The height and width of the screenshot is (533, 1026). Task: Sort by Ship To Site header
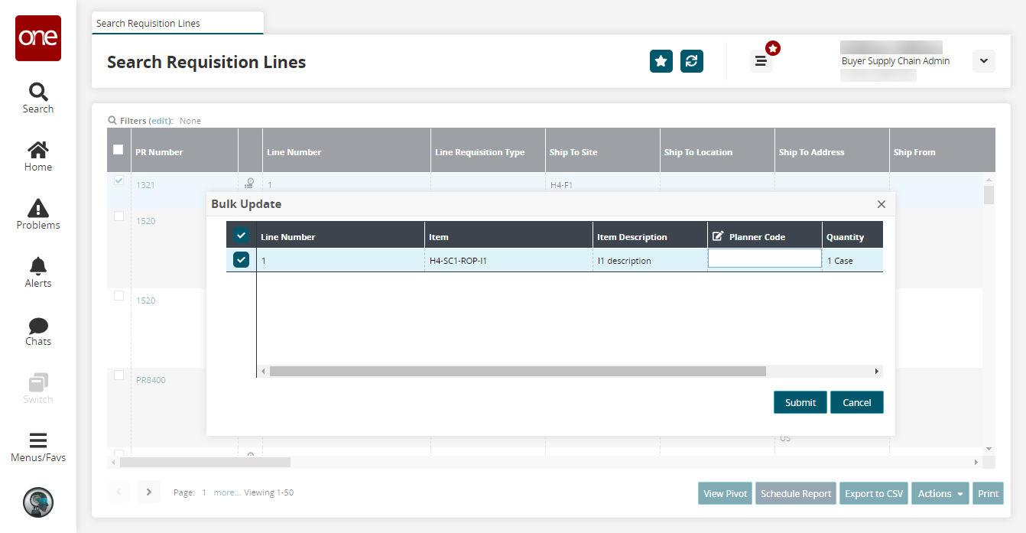602,151
